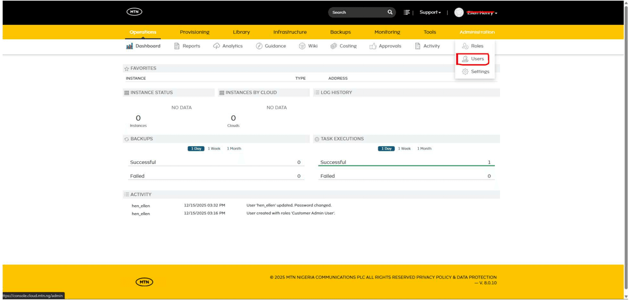Open Reports sub-navigation item

click(x=187, y=46)
